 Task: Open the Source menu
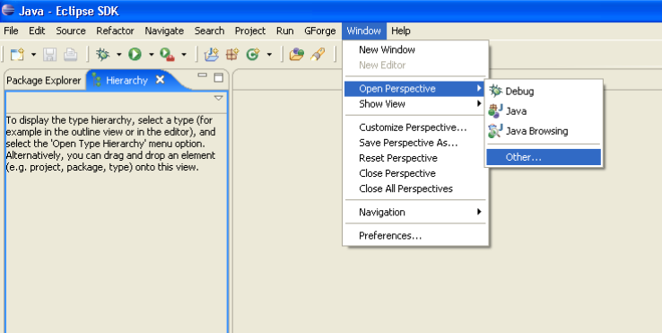point(71,31)
